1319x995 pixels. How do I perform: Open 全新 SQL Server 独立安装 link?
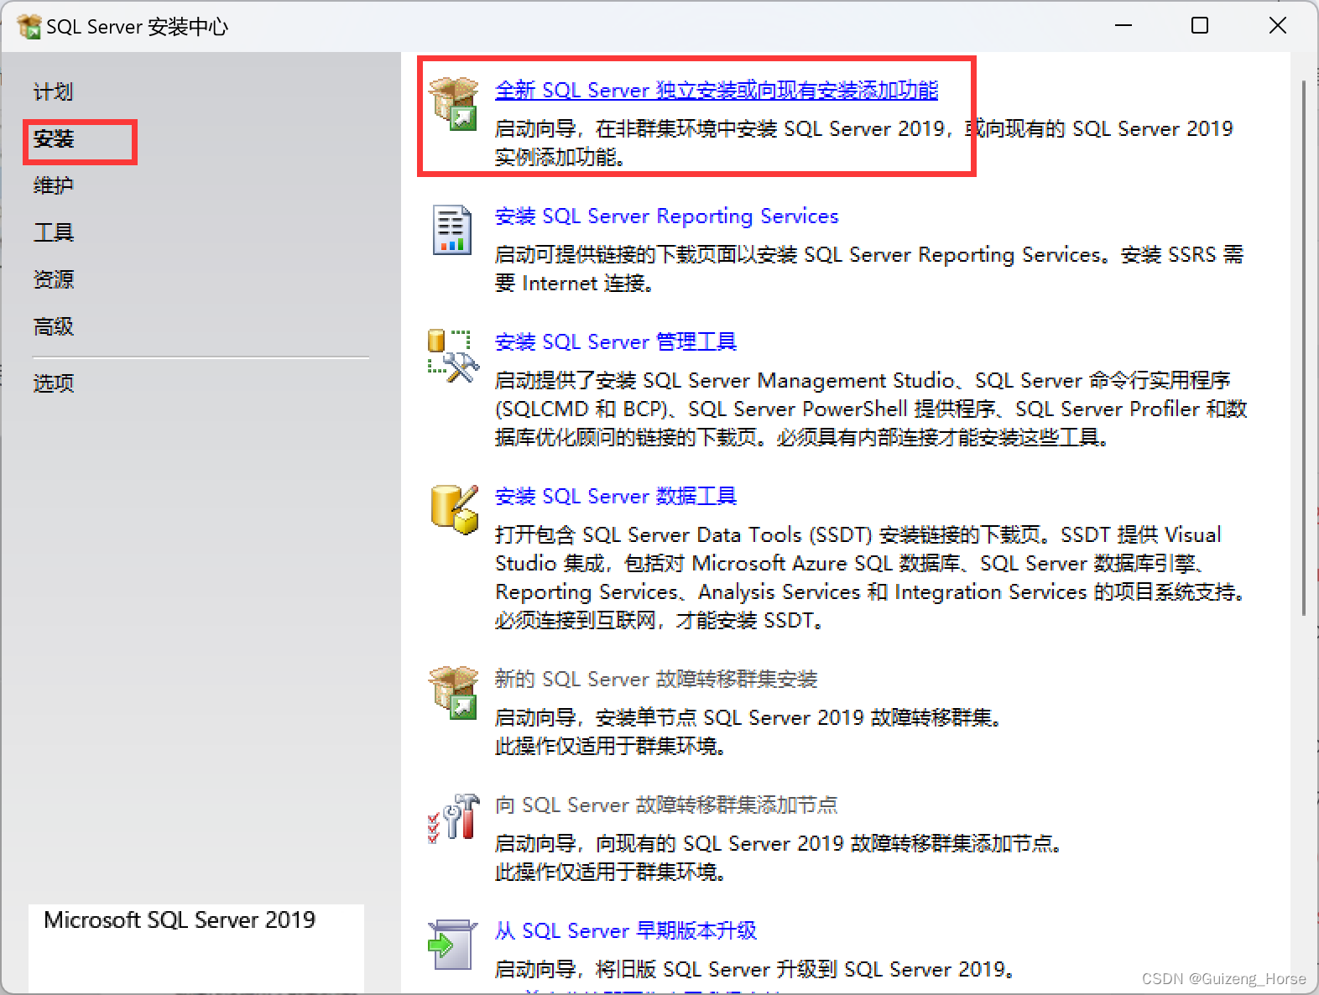(x=717, y=90)
